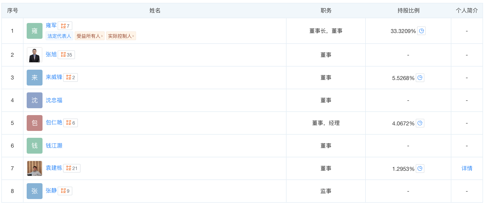This screenshot has width=487, height=208.
Task: Click 张静's related companies badge 9
Action: click(x=65, y=191)
